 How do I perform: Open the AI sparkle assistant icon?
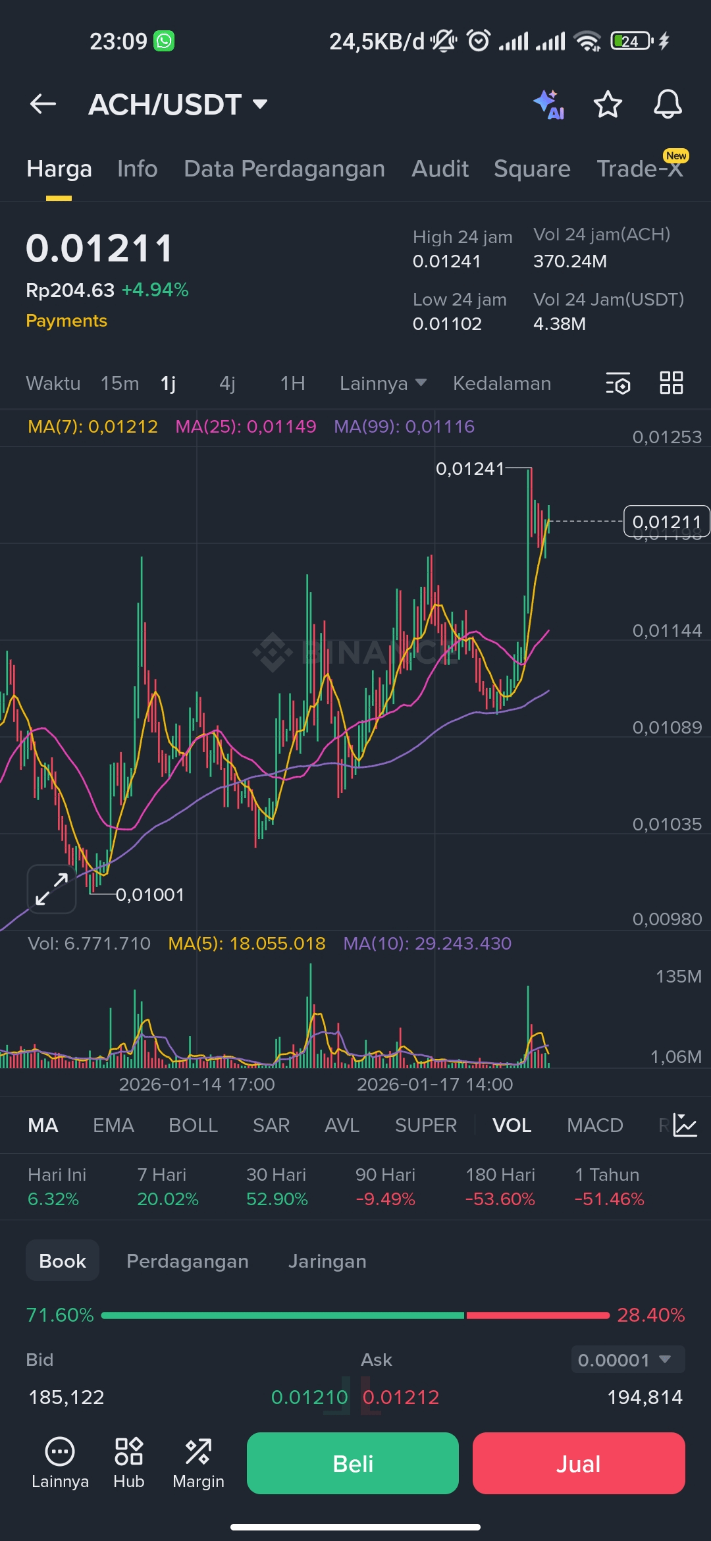click(x=548, y=104)
